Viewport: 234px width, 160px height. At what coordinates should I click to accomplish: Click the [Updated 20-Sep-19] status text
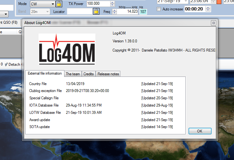tap(157, 98)
